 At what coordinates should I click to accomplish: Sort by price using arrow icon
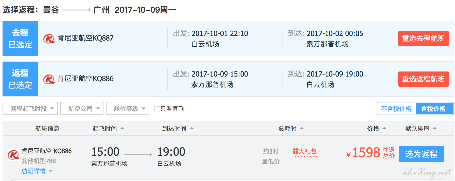(x=384, y=129)
